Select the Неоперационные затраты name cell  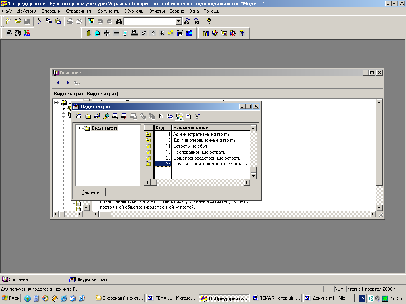211,152
